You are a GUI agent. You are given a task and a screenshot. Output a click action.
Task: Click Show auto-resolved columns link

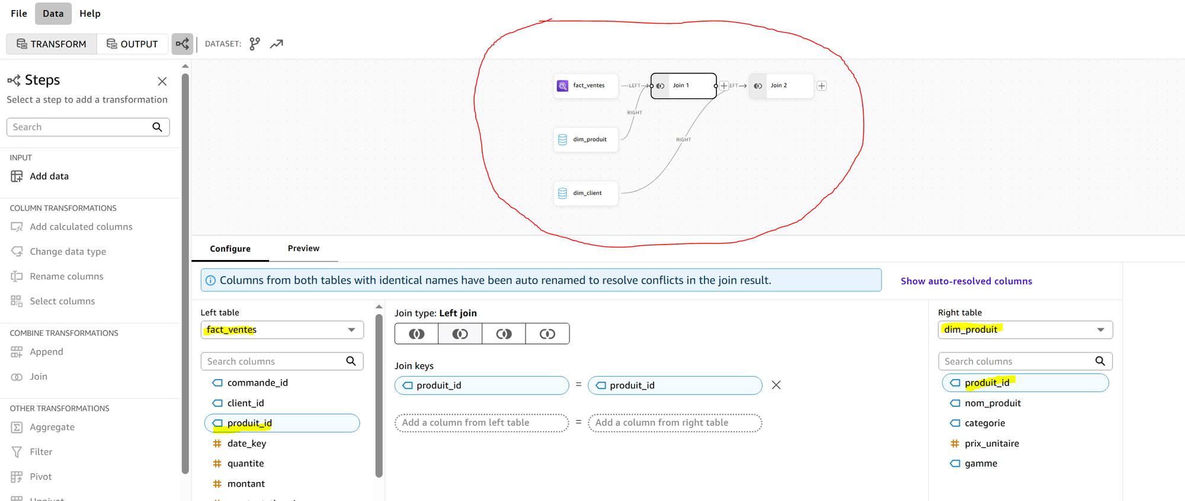coord(966,281)
